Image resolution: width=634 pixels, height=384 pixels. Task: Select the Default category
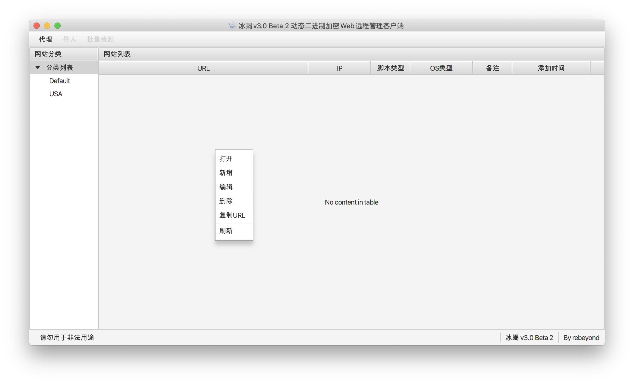tap(60, 81)
